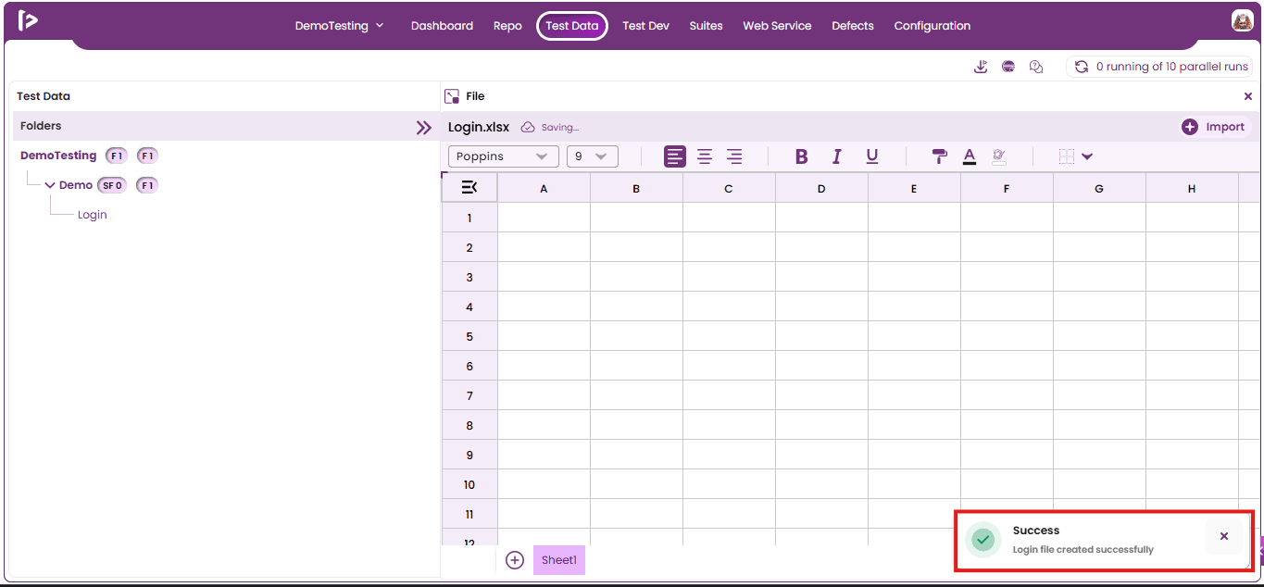Select the Sheet1 tab
Screen dimensions: 1264x587
coord(559,560)
